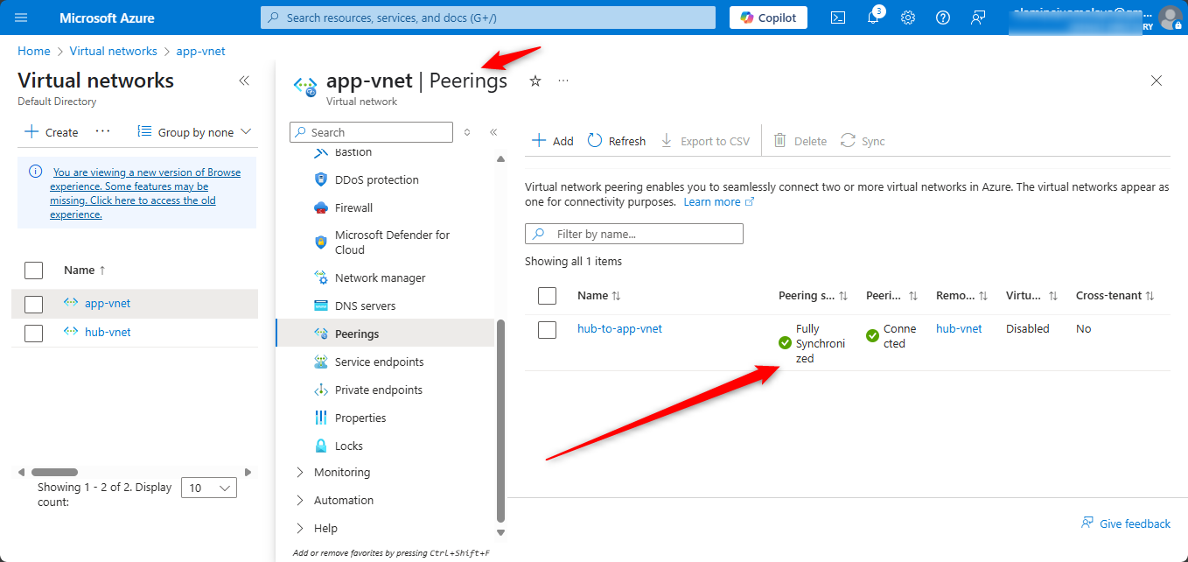The height and width of the screenshot is (562, 1188).
Task: Refresh the peerings list
Action: pyautogui.click(x=617, y=141)
